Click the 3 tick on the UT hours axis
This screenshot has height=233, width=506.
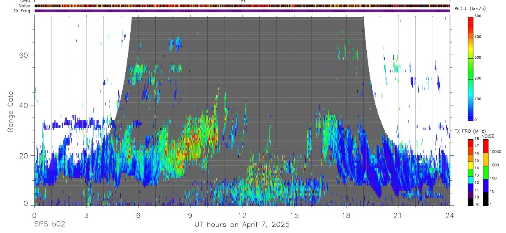pos(86,215)
